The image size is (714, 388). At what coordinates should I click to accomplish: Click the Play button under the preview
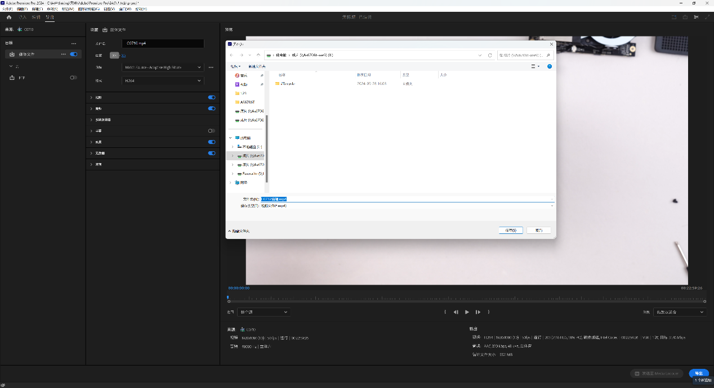tap(467, 312)
